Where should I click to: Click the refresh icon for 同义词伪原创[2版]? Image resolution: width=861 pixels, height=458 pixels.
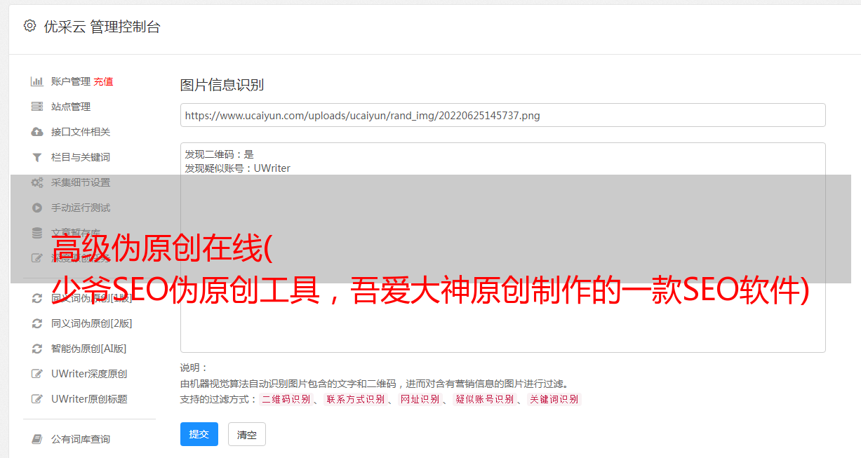[37, 323]
